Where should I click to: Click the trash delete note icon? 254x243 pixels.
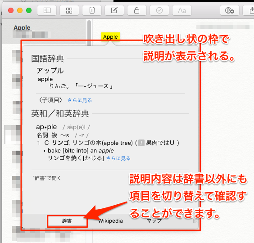pos(92,10)
